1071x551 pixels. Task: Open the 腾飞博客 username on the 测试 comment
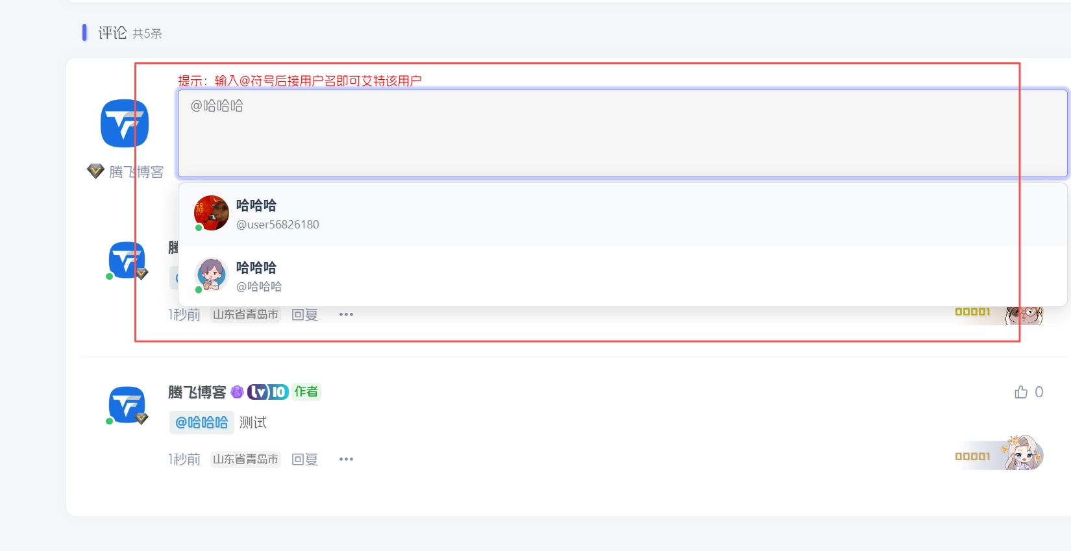197,392
